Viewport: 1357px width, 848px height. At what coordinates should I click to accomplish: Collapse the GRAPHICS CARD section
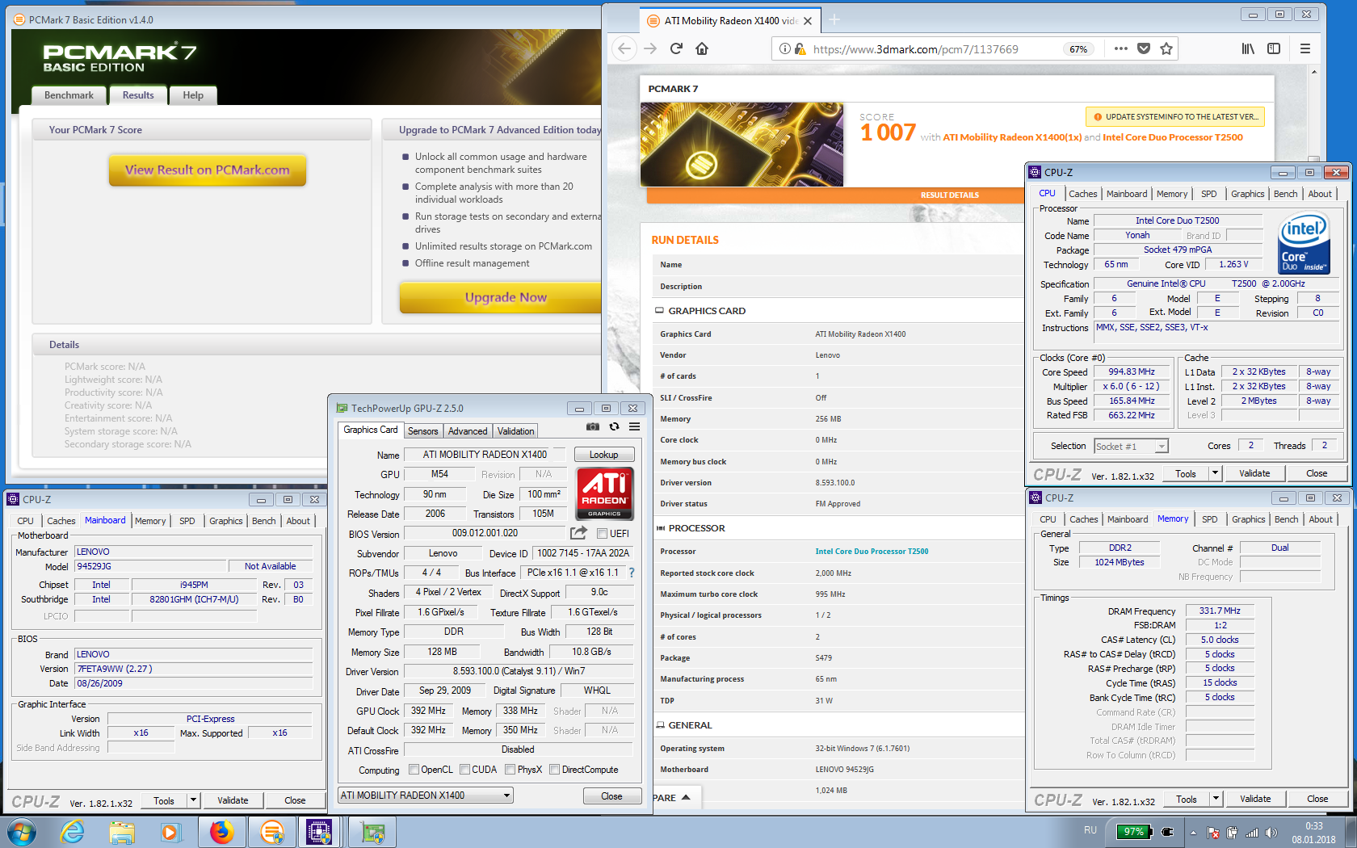point(659,311)
